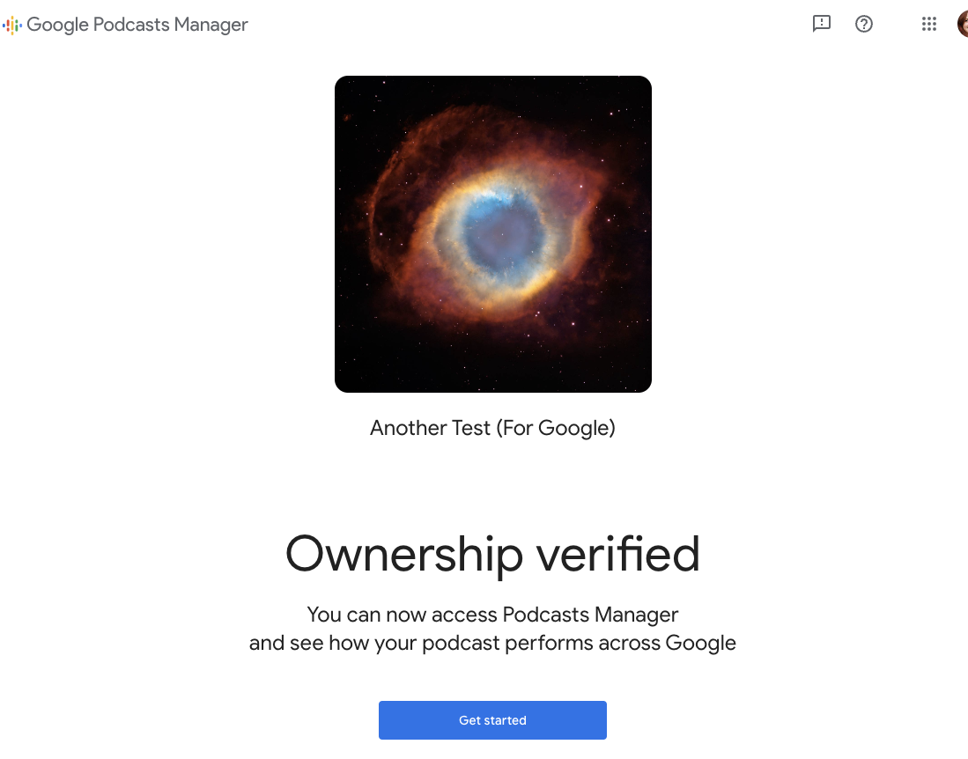Click the line about performing across Google
This screenshot has width=968, height=759.
[492, 643]
